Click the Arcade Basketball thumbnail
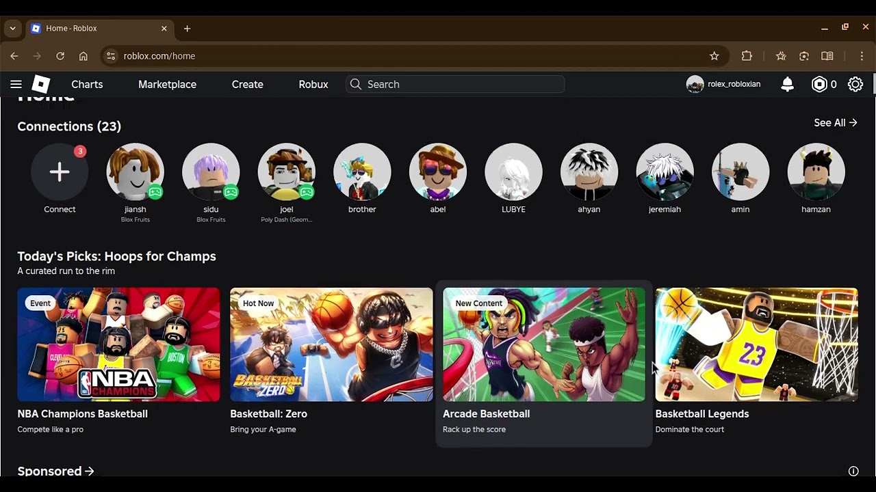876x492 pixels. click(544, 344)
